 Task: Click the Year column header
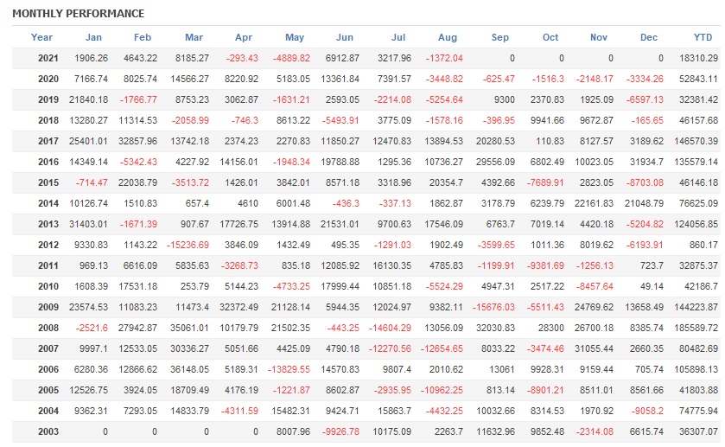coord(41,37)
